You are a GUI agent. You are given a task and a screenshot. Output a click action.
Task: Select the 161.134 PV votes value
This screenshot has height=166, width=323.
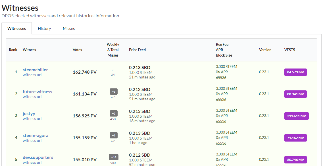click(x=85, y=94)
